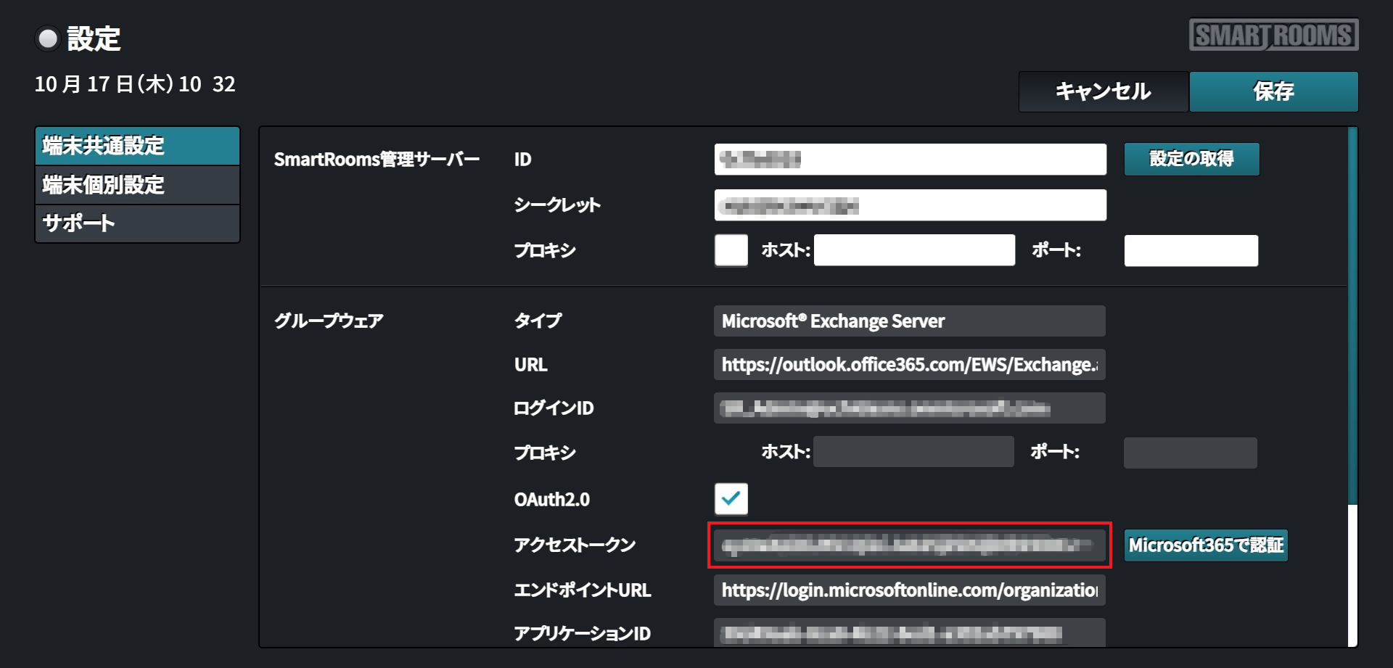This screenshot has height=668, width=1393.
Task: Click the round icon beside 設定 title
Action: 48,38
